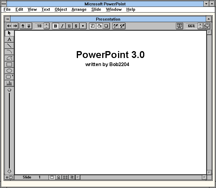The width and height of the screenshot is (216, 188).
Task: Zoom in with the plus button
Action: click(200, 25)
